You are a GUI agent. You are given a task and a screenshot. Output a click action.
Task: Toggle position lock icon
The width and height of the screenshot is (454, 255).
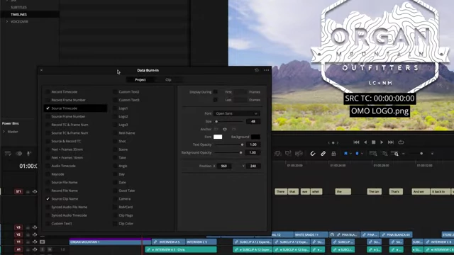coord(333,154)
